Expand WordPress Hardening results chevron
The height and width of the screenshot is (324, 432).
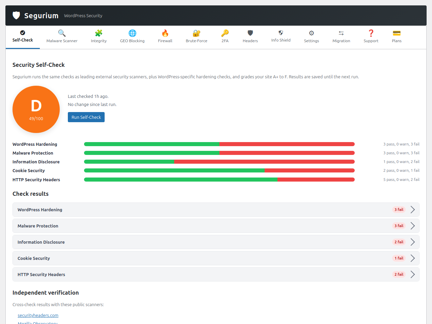click(412, 210)
